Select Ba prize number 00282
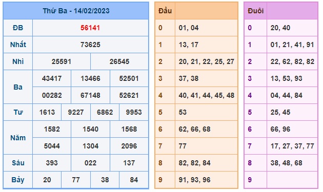 [52, 95]
